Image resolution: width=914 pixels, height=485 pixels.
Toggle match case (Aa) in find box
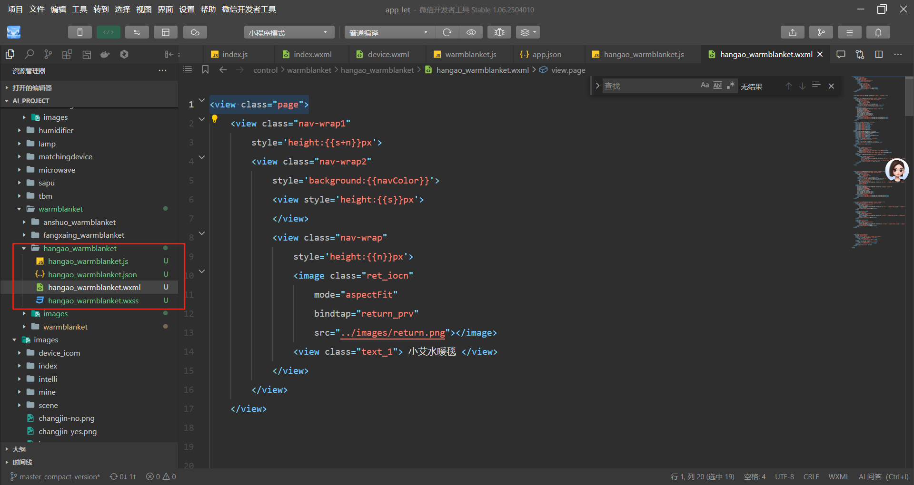705,86
